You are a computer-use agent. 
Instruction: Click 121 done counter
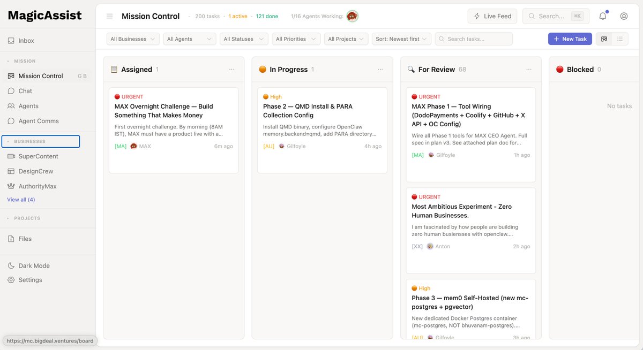tap(267, 17)
